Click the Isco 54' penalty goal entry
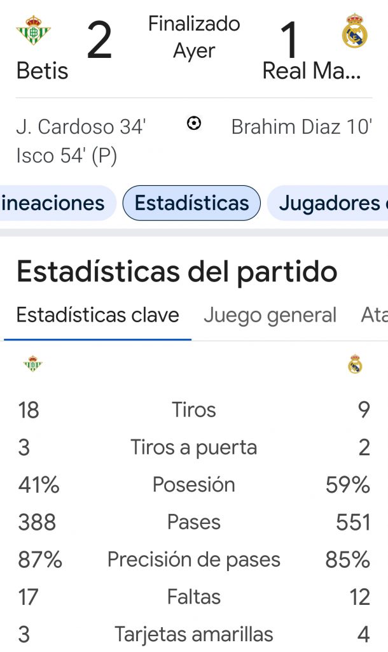This screenshot has height=652, width=388. click(x=66, y=155)
